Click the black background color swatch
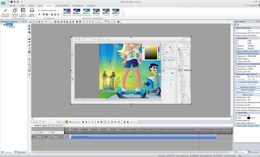The height and width of the screenshot is (157, 260). (249, 118)
